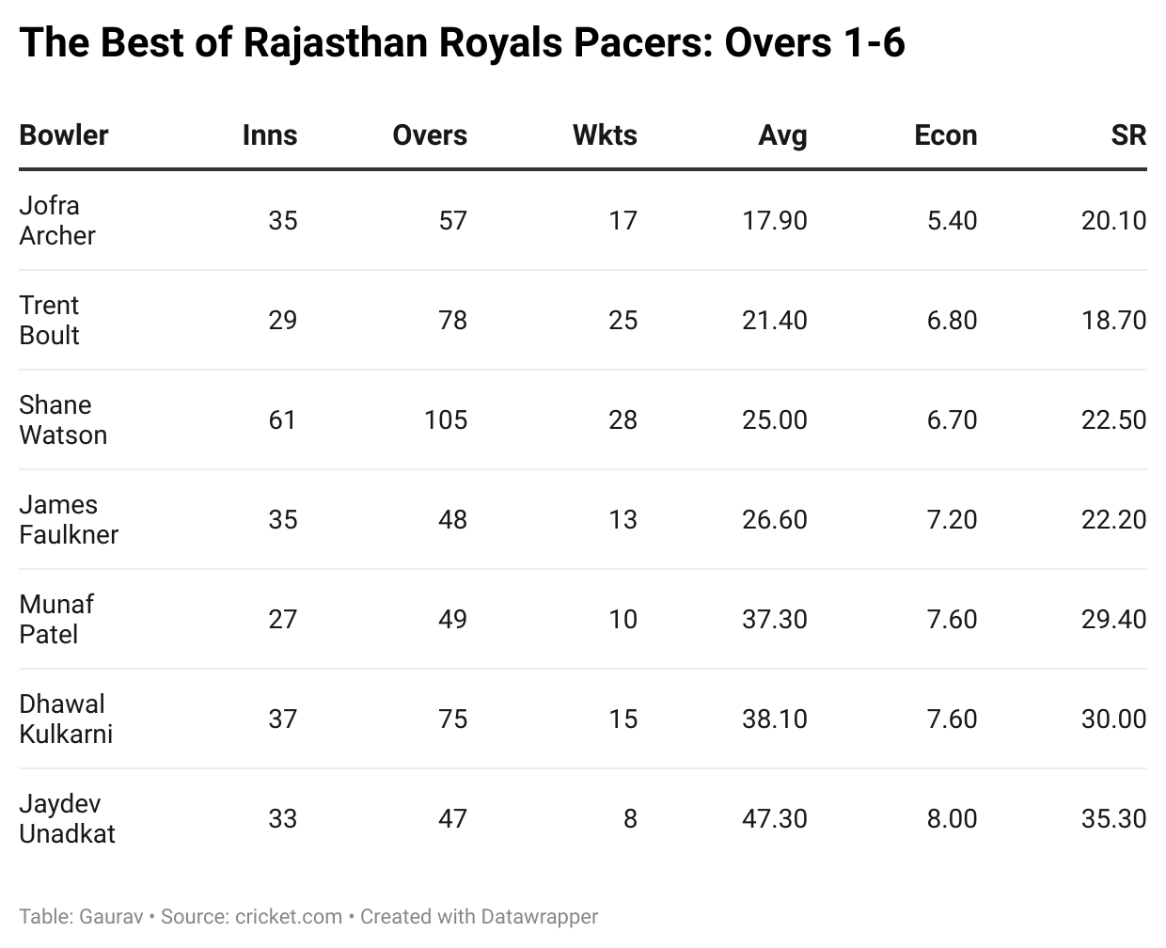This screenshot has height=948, width=1166.
Task: Click Shane Watson's 105 overs value
Action: [x=445, y=419]
